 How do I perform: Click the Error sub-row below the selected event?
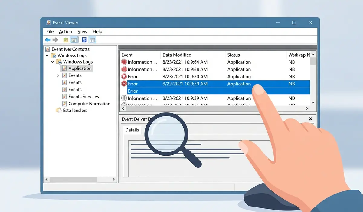pyautogui.click(x=218, y=91)
